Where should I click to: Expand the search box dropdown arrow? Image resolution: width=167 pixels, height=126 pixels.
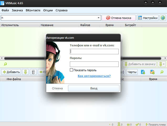(99, 18)
